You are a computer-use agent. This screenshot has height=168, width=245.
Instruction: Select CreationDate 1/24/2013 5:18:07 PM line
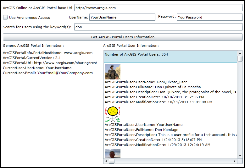(x=153, y=140)
